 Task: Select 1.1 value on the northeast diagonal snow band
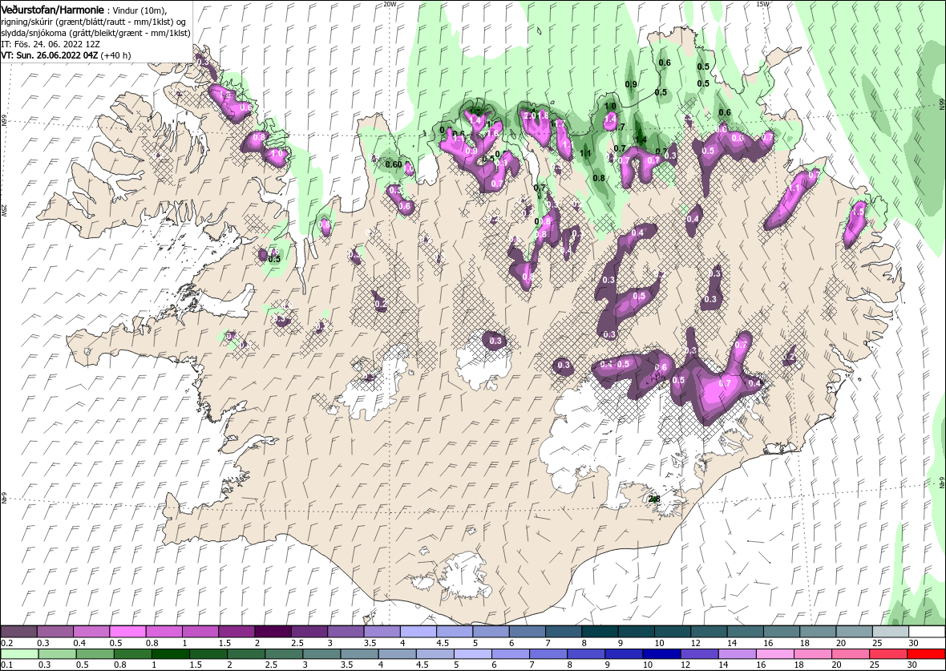(x=794, y=188)
